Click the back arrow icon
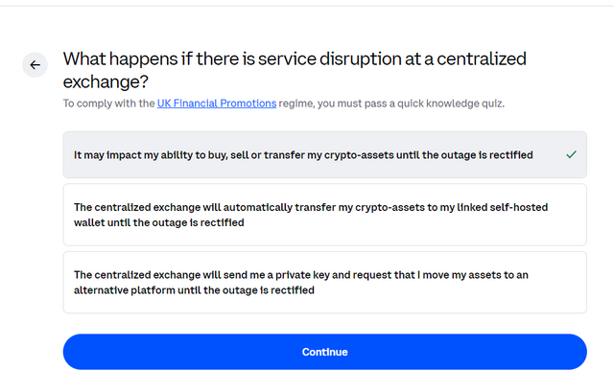Image resolution: width=614 pixels, height=392 pixels. click(x=35, y=65)
